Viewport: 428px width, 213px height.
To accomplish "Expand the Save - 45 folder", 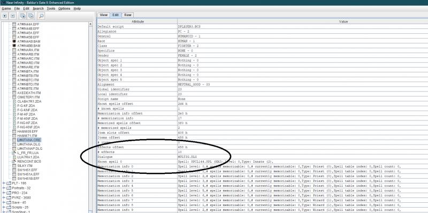I will (x=4, y=203).
